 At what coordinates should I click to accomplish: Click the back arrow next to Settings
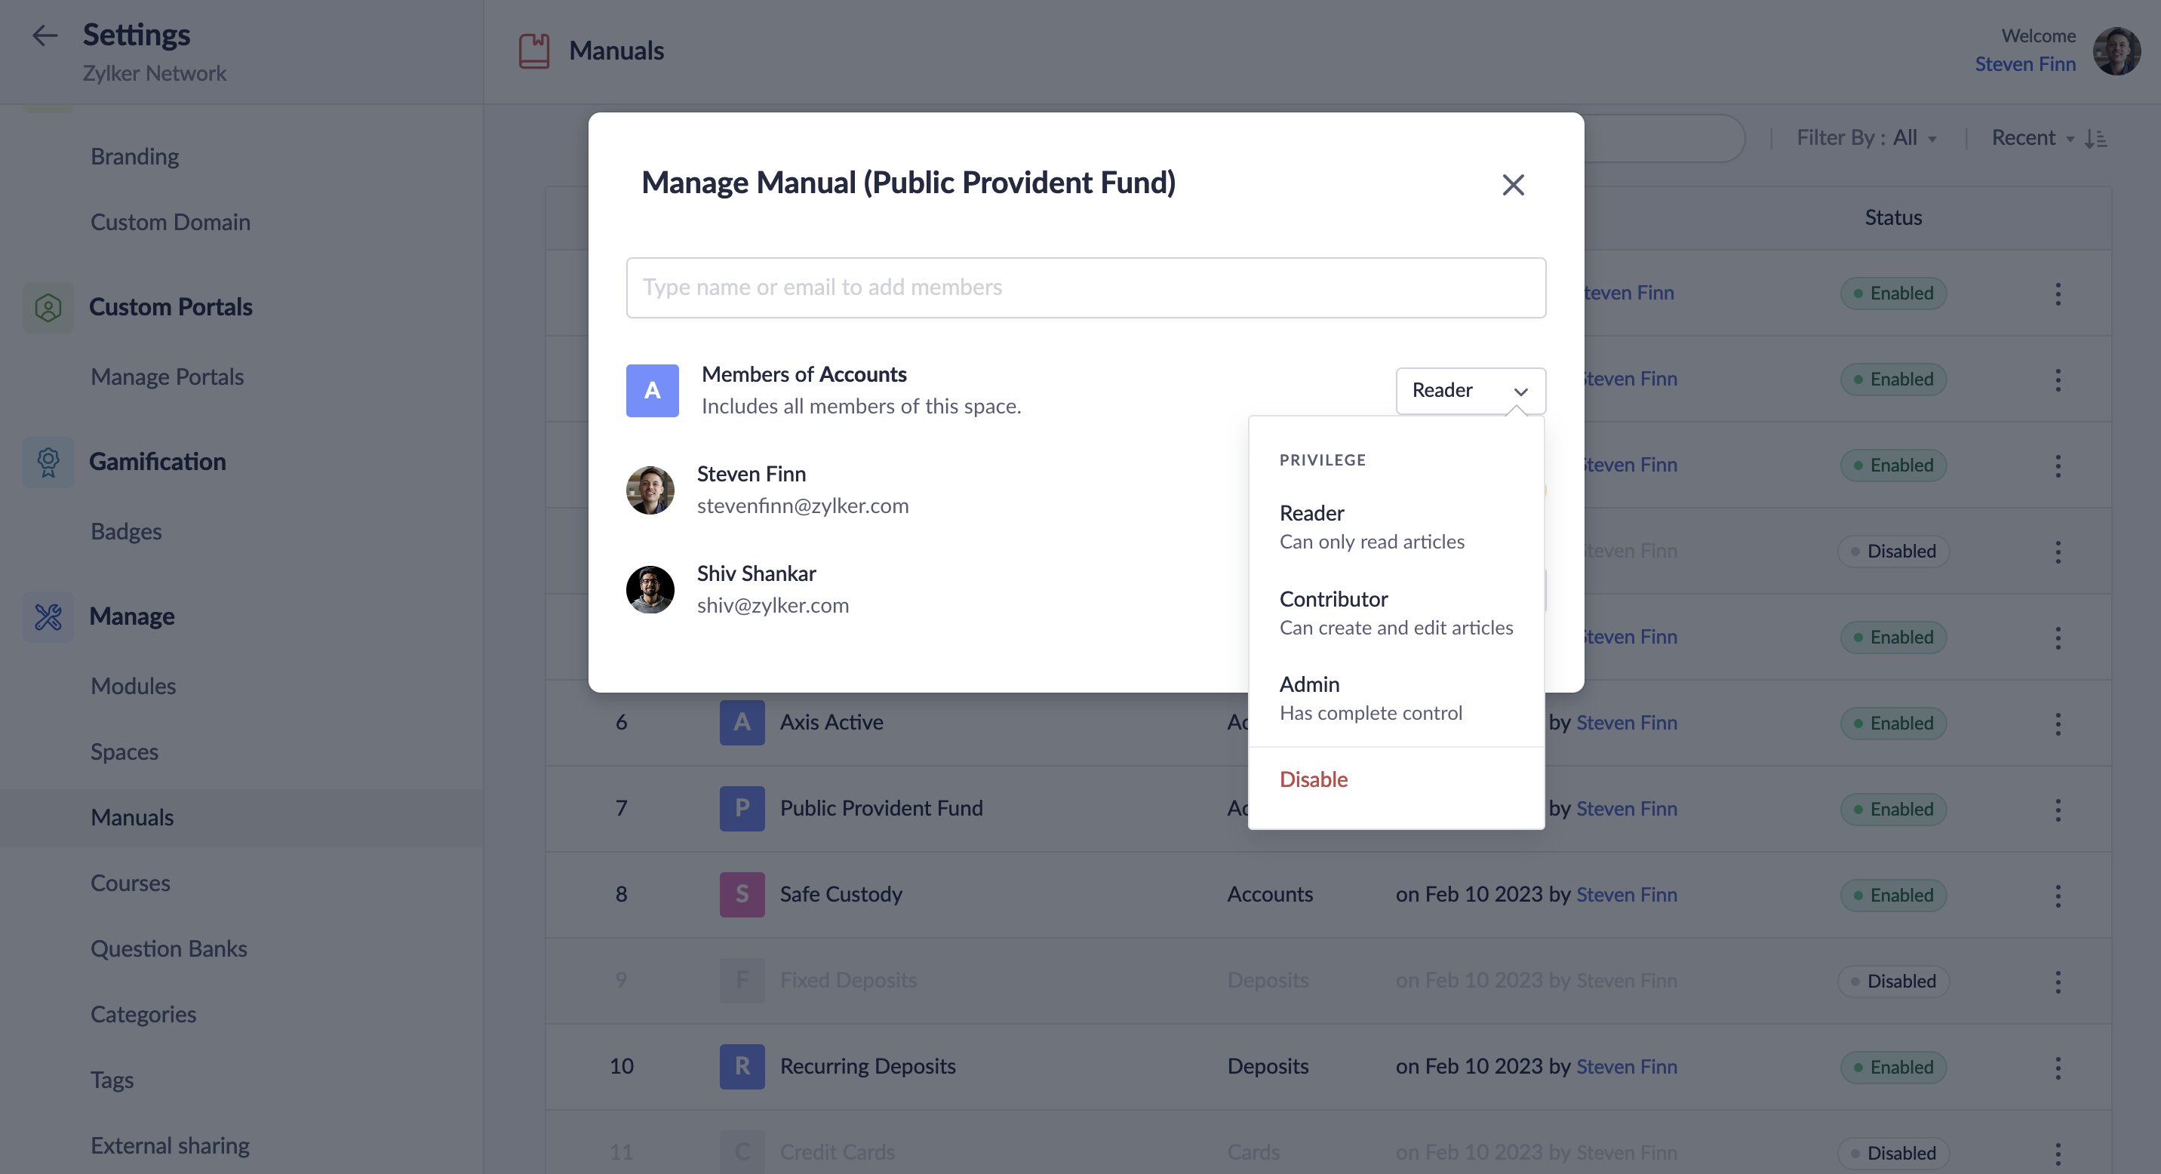click(45, 35)
